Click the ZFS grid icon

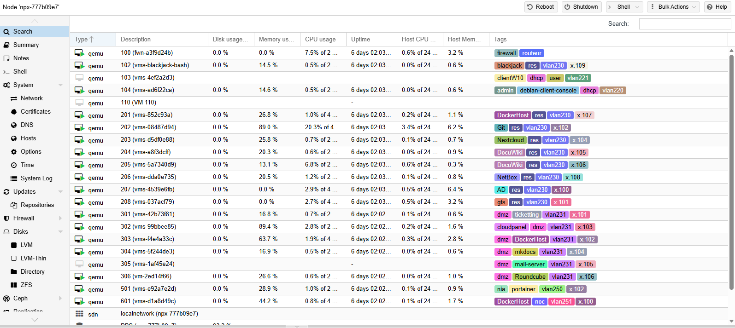(14, 285)
